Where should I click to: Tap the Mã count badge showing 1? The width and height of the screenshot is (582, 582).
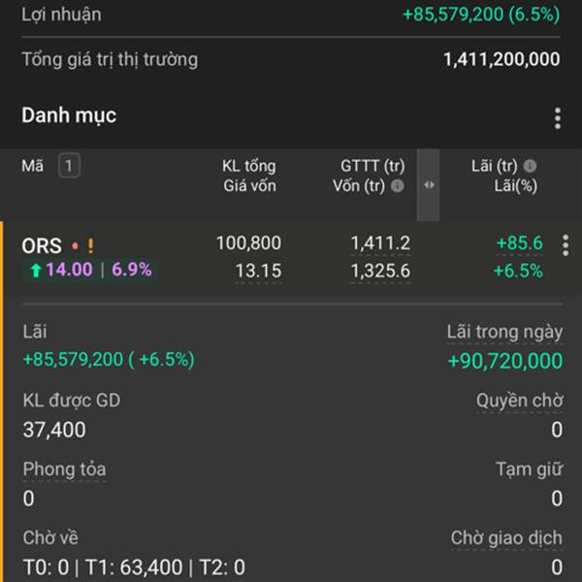click(69, 165)
